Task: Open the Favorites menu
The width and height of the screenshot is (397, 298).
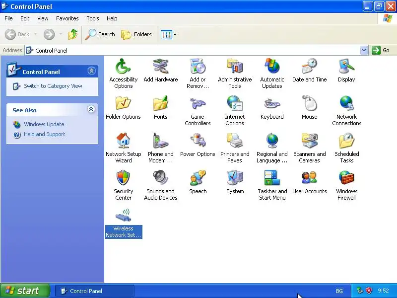Action: click(x=67, y=18)
